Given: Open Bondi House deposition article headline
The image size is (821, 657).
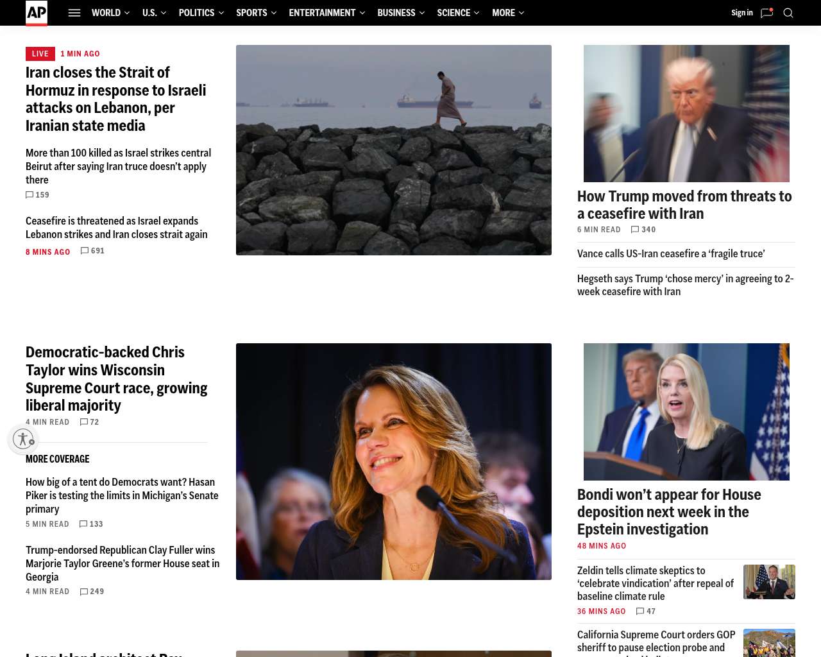Looking at the screenshot, I should (x=669, y=512).
